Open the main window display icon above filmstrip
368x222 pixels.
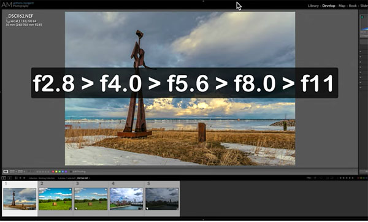point(4,178)
